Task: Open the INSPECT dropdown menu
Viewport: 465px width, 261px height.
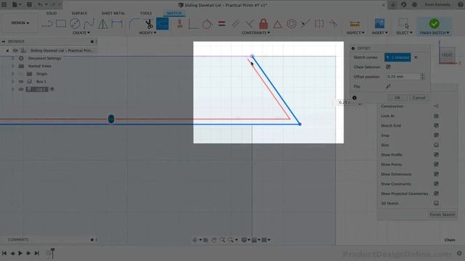Action: point(355,33)
